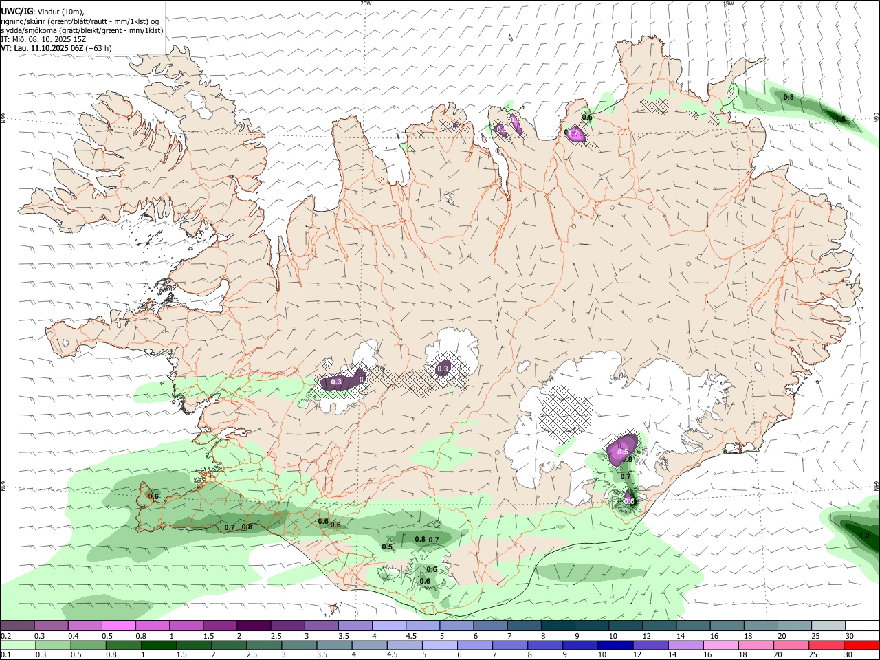The image size is (880, 660).
Task: Click the light green 0.3 rain legend swatch
Action: coord(53,645)
